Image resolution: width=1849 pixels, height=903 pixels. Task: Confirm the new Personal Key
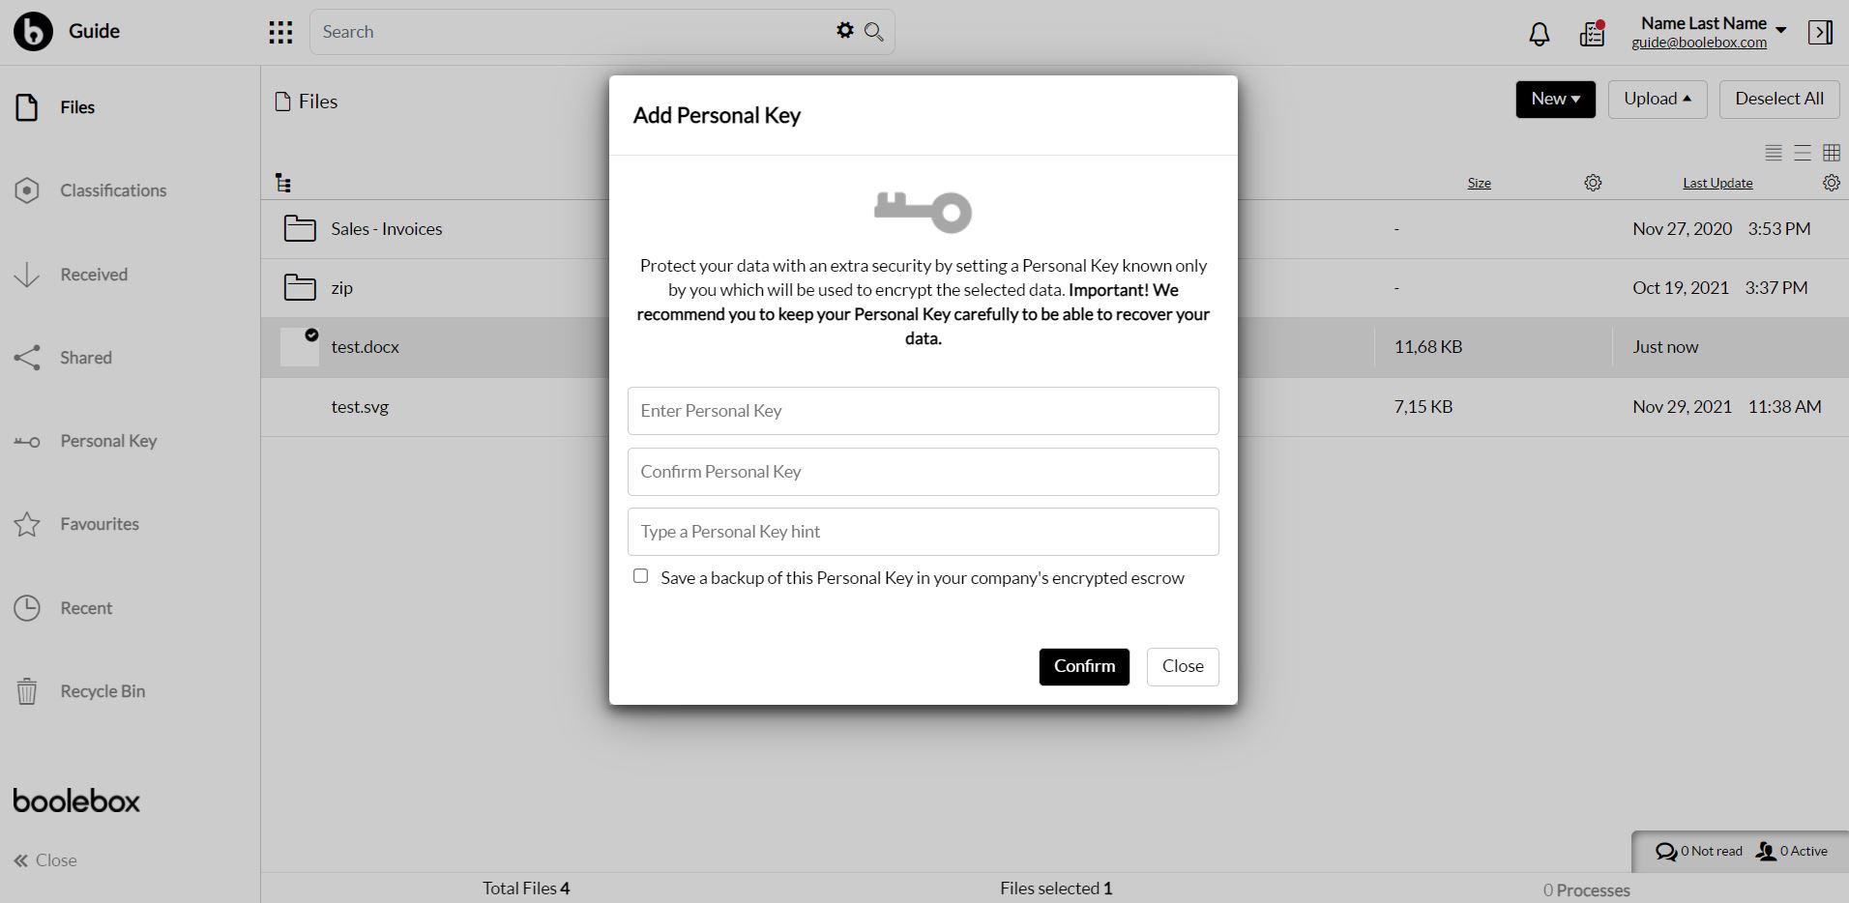click(1084, 667)
